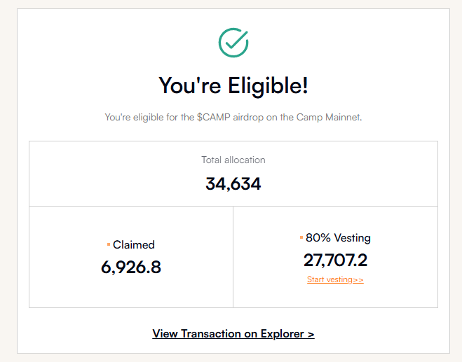Select the You're Eligible! heading
Image resolution: width=462 pixels, height=362 pixels.
coord(233,85)
